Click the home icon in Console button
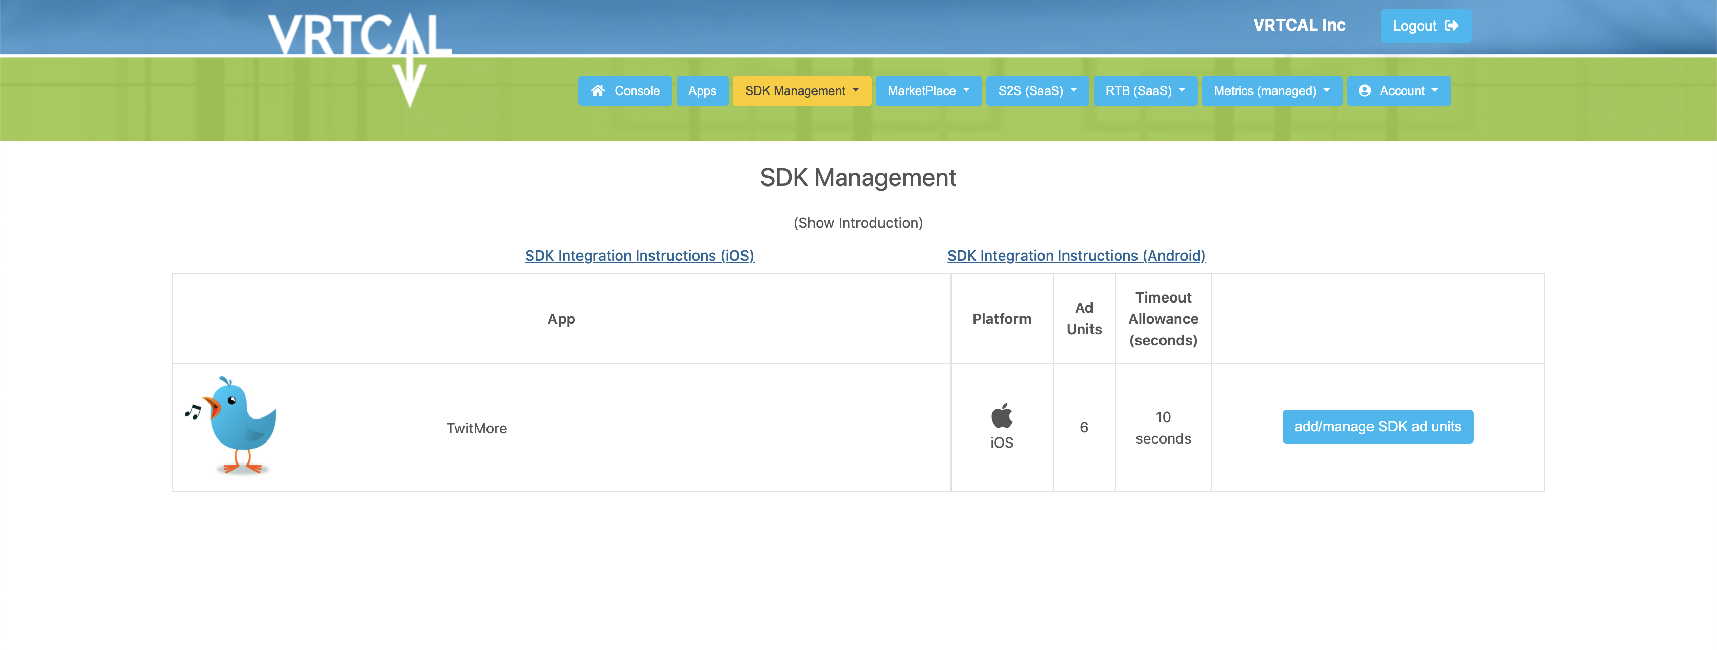This screenshot has height=650, width=1717. [598, 90]
